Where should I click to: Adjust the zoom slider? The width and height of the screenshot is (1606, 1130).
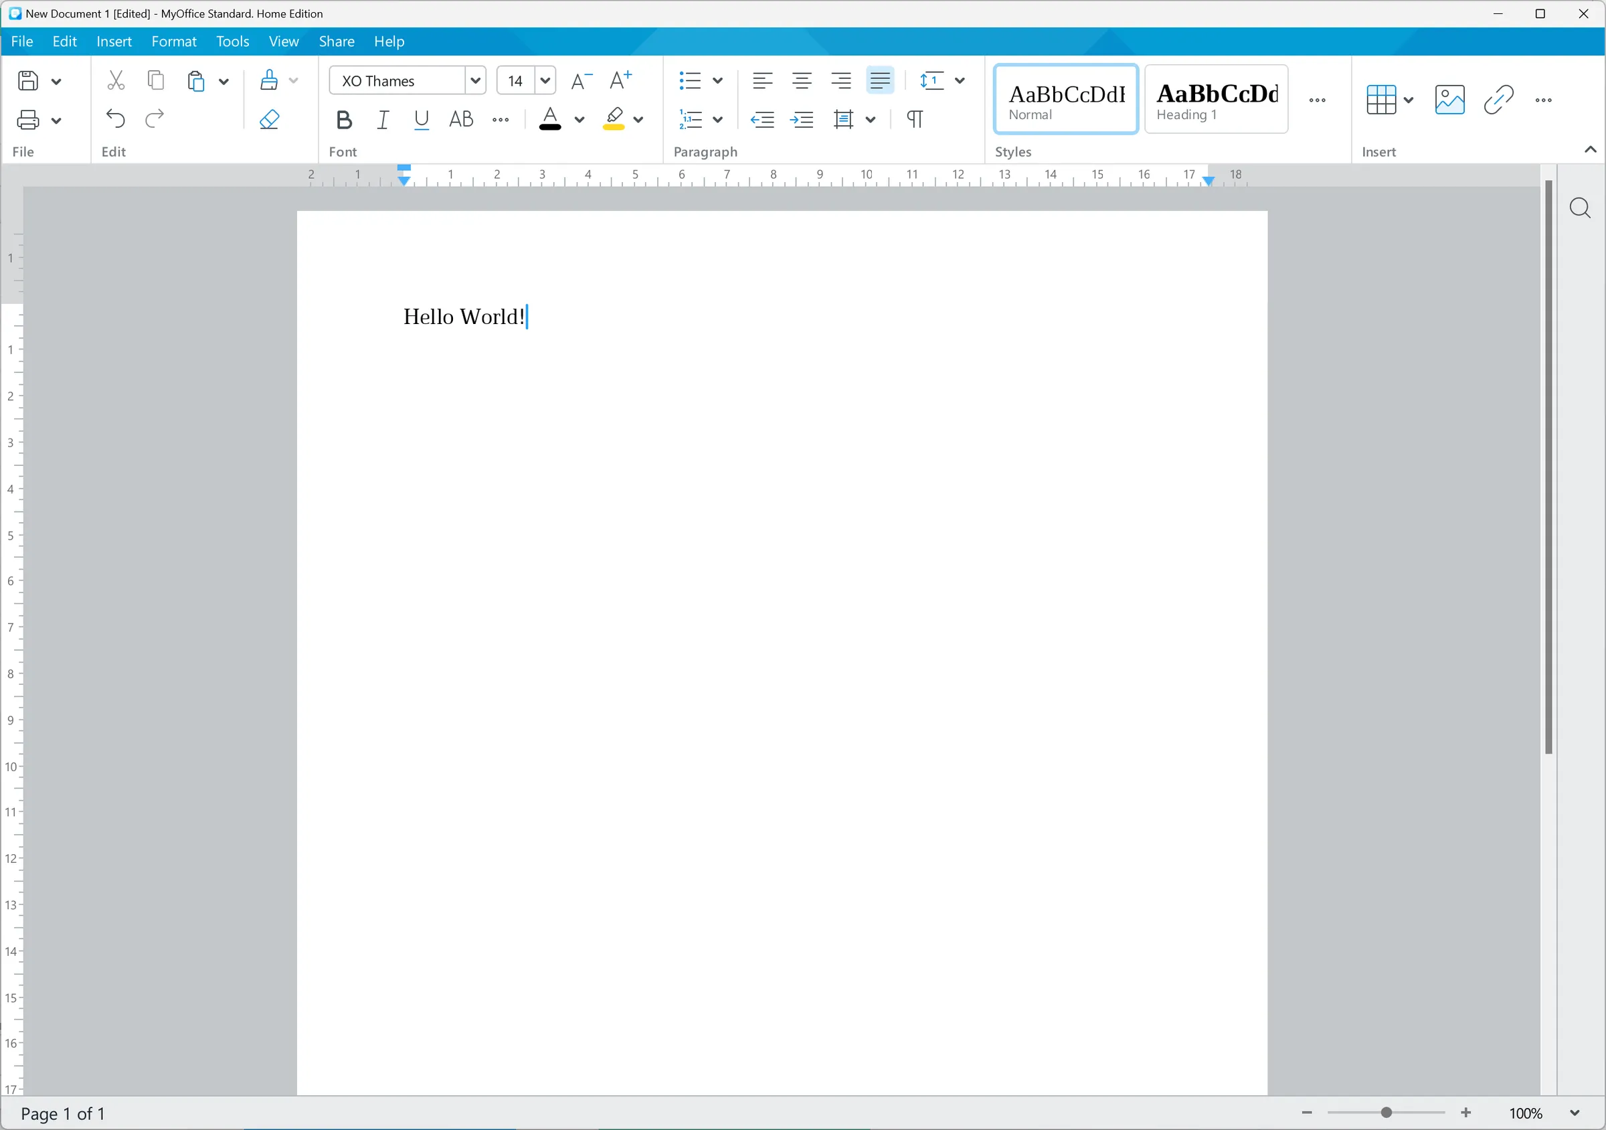[1386, 1112]
